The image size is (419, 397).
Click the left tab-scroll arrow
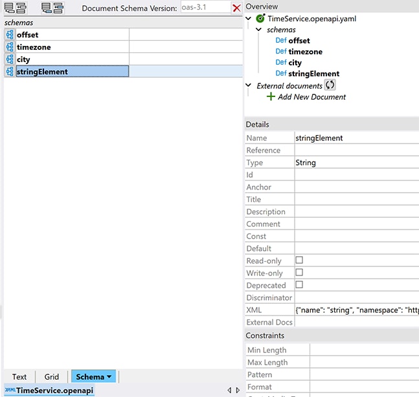(229, 390)
